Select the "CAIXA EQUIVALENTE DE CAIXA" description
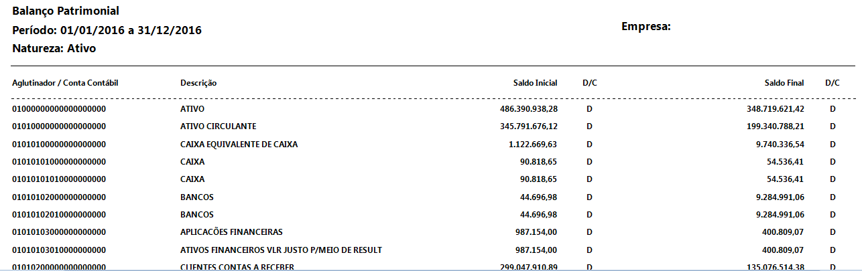 click(239, 144)
